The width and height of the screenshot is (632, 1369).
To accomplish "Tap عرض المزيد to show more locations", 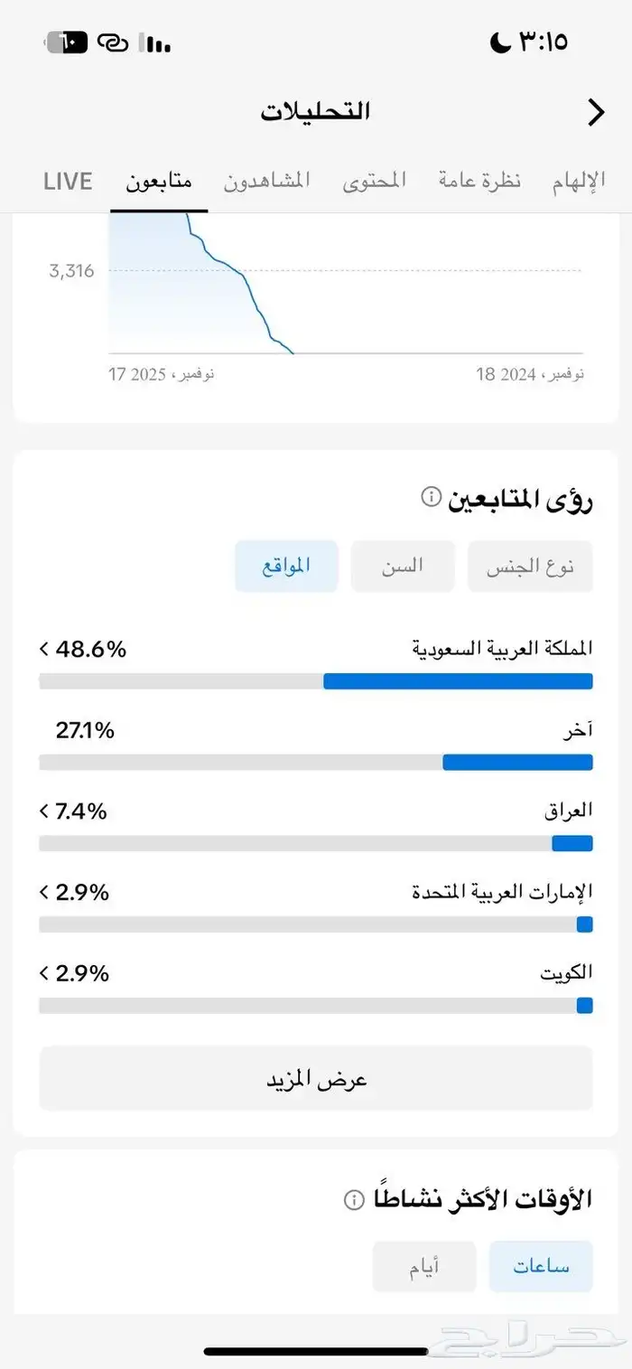I will point(315,1077).
